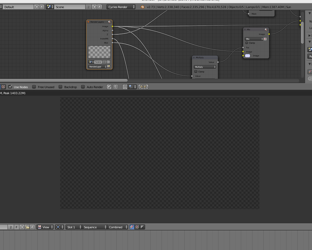The image size is (312, 250).
Task: Delete the Default screen layout with X icon
Action: [x=42, y=7]
